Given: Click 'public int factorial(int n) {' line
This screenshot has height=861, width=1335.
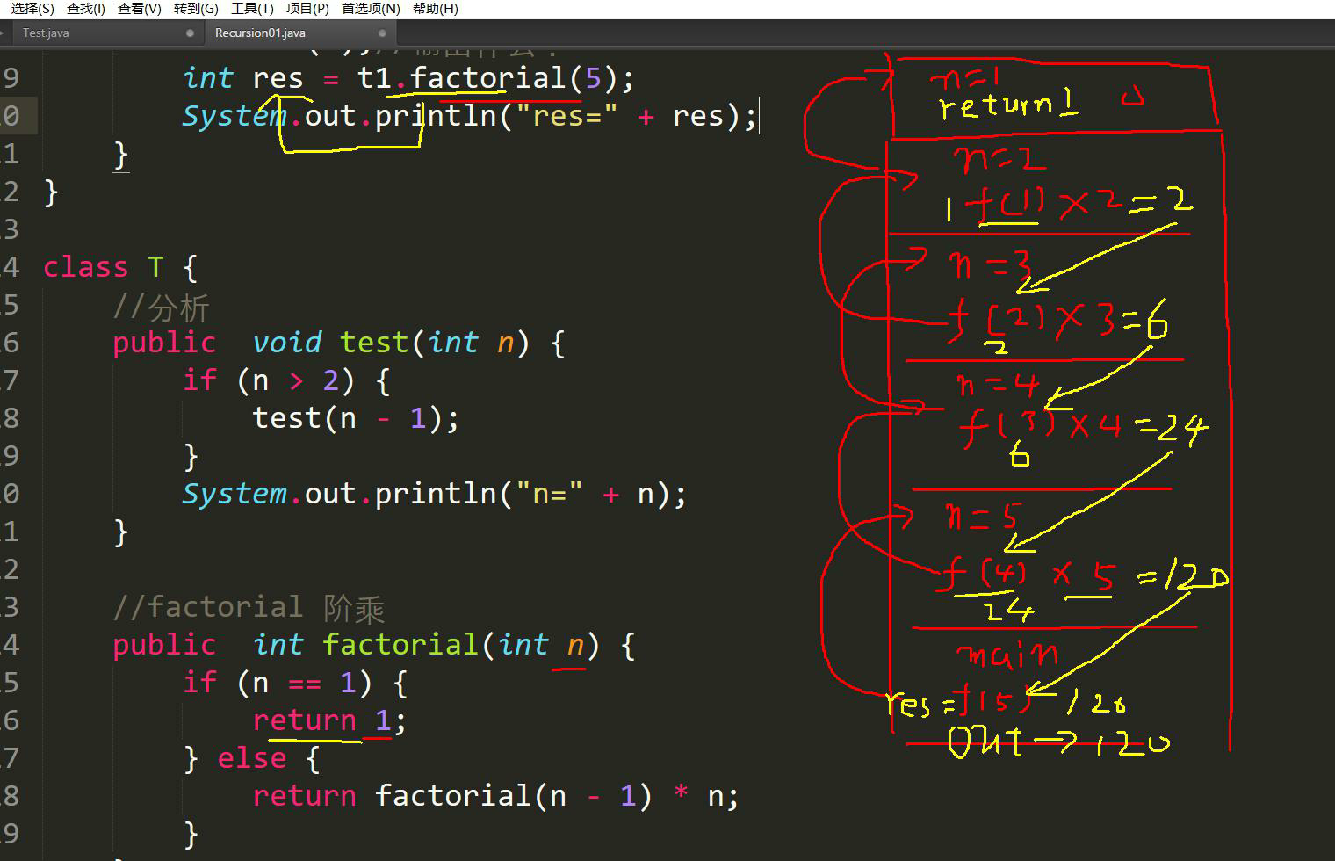Looking at the screenshot, I should click(374, 645).
